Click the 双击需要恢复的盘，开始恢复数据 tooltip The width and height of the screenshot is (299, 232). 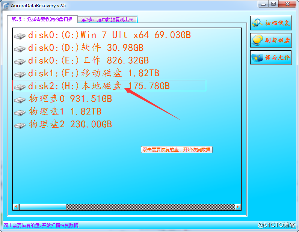(177, 150)
